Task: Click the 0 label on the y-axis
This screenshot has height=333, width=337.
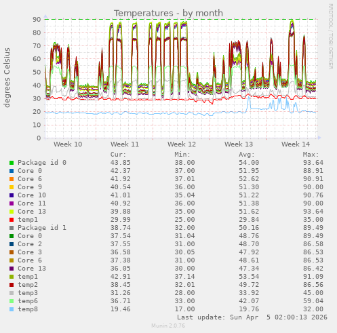Action: (39, 138)
